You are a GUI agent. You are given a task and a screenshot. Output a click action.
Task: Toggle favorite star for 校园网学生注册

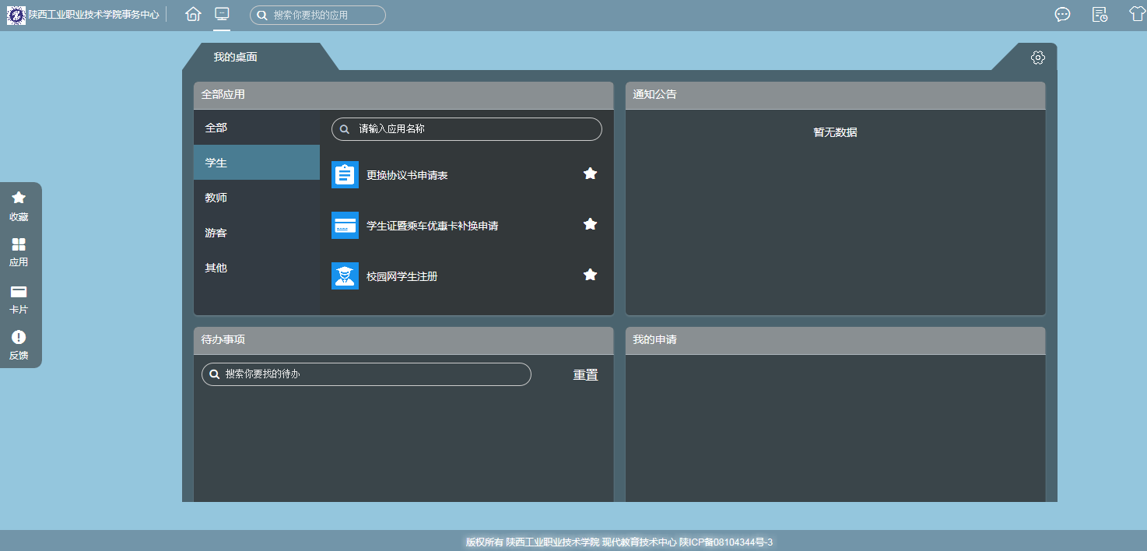(590, 275)
